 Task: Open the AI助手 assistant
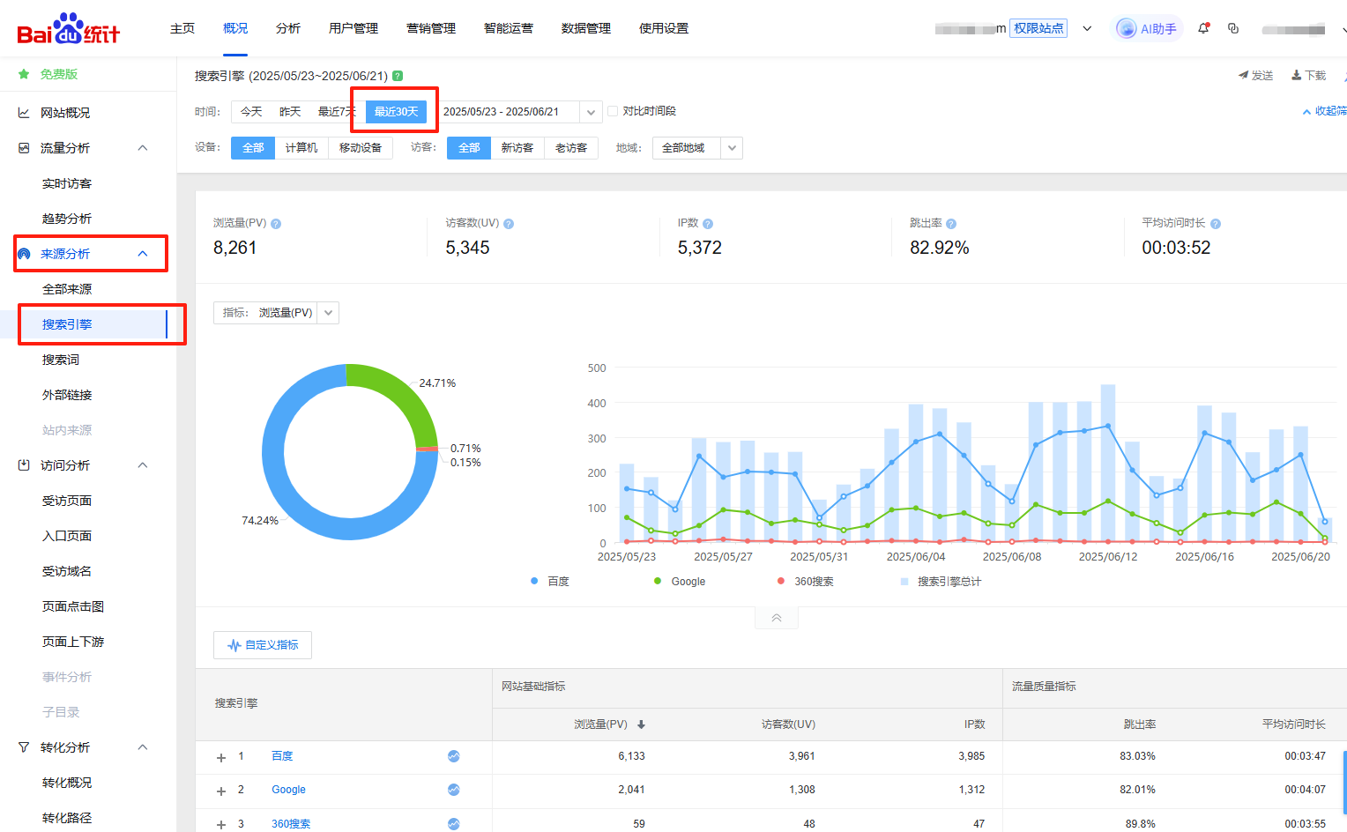click(x=1146, y=28)
